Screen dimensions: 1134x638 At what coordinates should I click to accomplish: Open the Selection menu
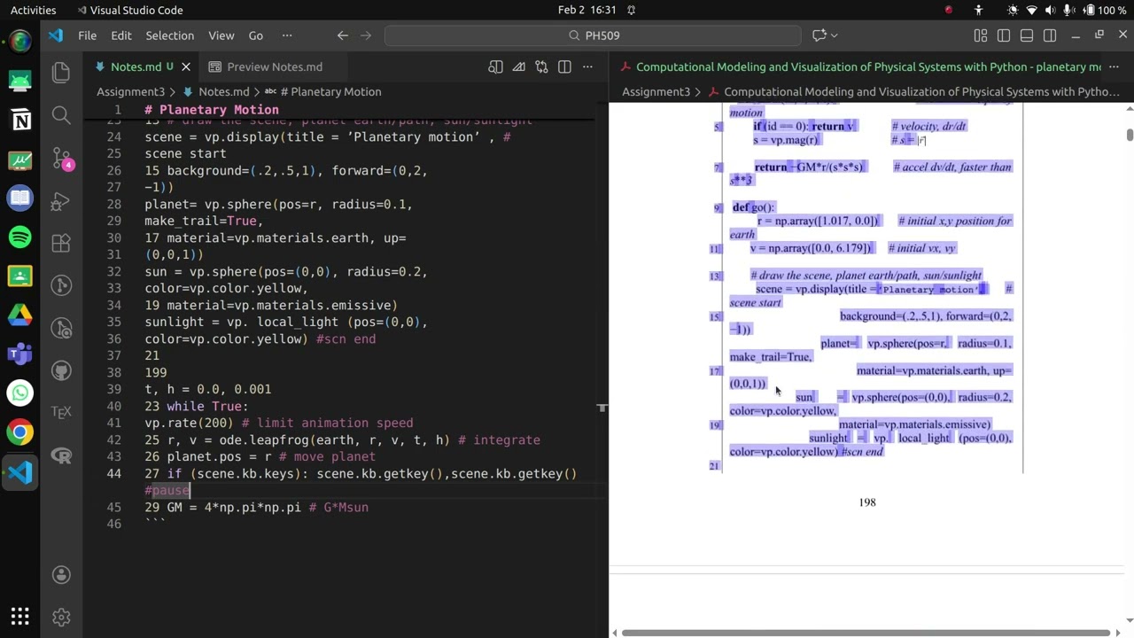click(169, 35)
